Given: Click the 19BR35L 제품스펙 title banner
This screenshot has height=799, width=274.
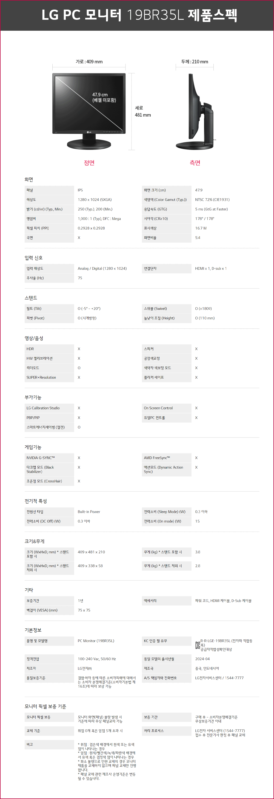Looking at the screenshot, I should pos(139,15).
